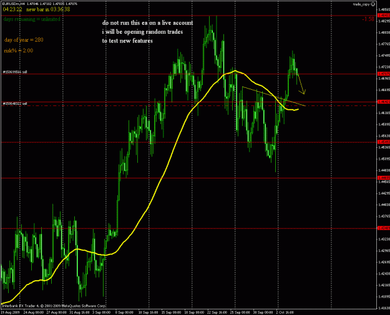Viewport: 390px width, 315px height.
Task: Click the 'day of year = 280' label
Action: pyautogui.click(x=24, y=40)
